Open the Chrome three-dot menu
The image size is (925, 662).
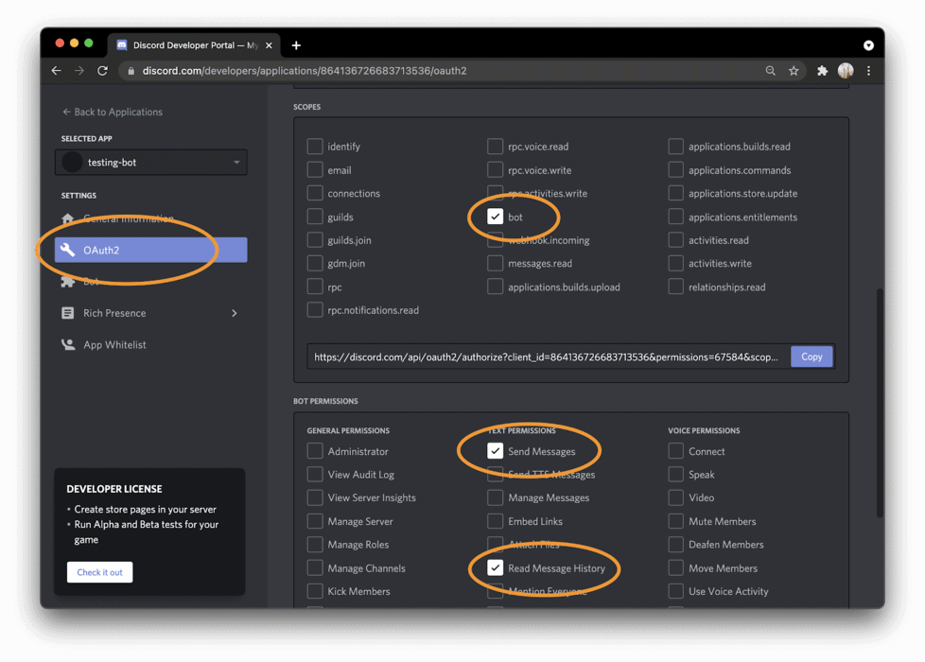(869, 71)
